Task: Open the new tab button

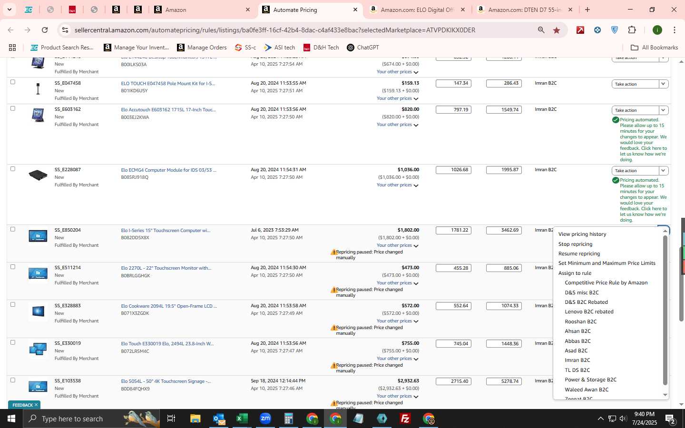Action: pos(587,10)
